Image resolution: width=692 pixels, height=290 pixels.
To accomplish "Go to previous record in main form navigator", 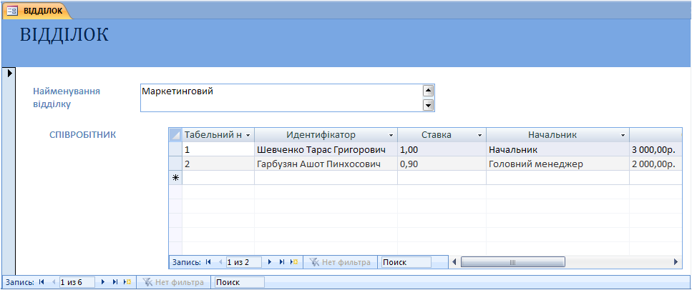I will click(x=53, y=282).
